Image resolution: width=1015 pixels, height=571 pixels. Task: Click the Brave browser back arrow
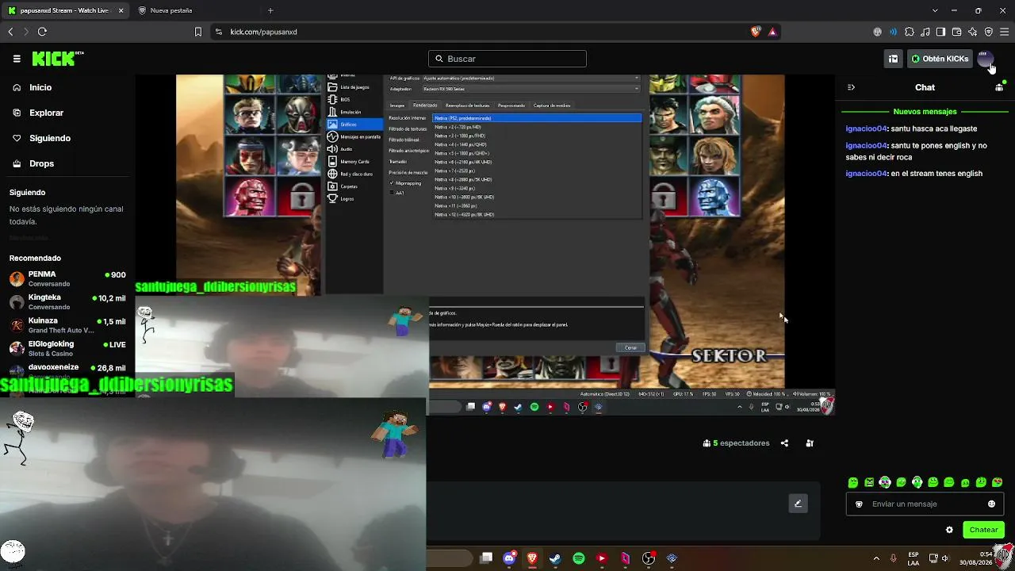pos(10,32)
